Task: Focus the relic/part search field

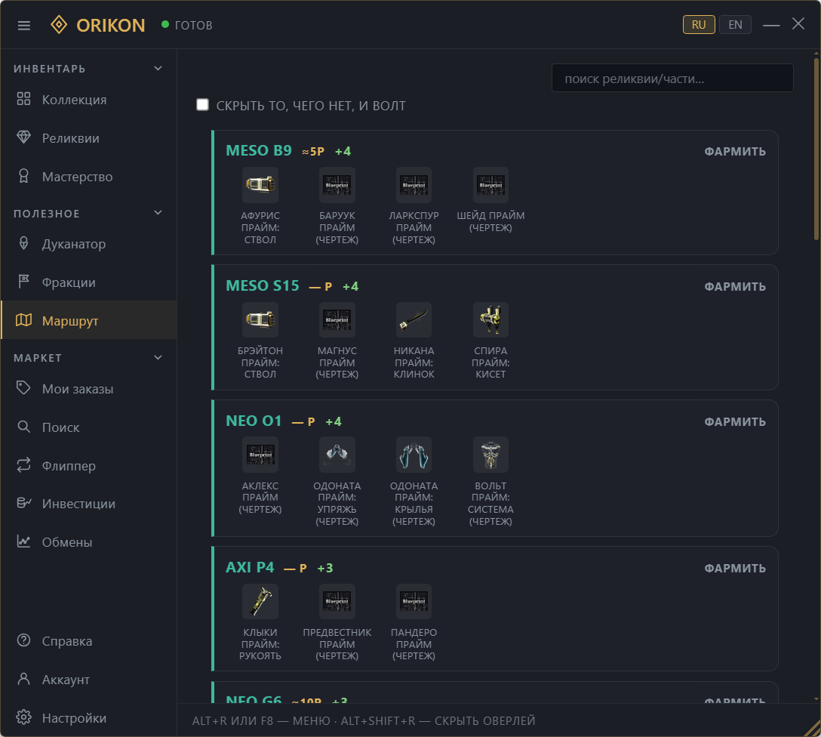Action: click(x=672, y=78)
